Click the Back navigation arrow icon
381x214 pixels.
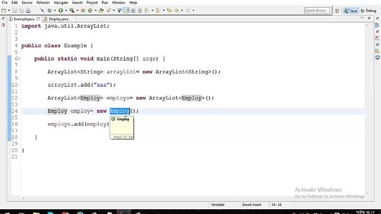tap(176, 11)
